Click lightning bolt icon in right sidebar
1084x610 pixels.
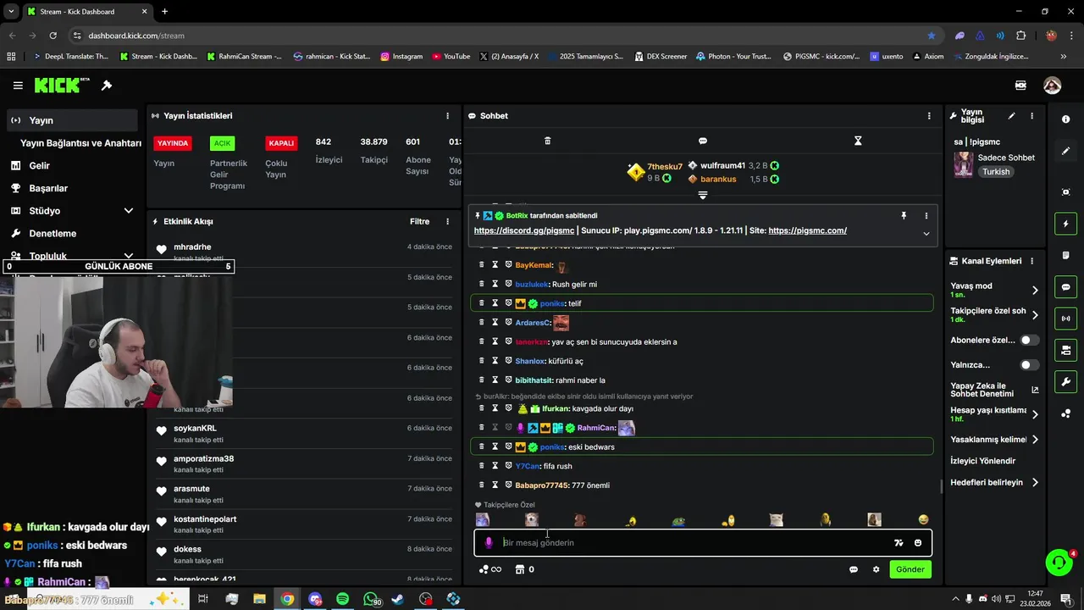coord(1065,224)
